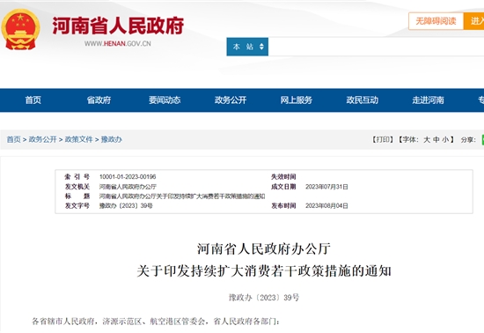Screen dimensions: 484x333
Task: Click the 发布时间 value 2023年08月04日
Action: 326,206
